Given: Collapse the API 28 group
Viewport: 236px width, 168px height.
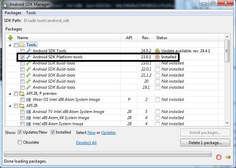Looking at the screenshot, I should click(x=10, y=106).
